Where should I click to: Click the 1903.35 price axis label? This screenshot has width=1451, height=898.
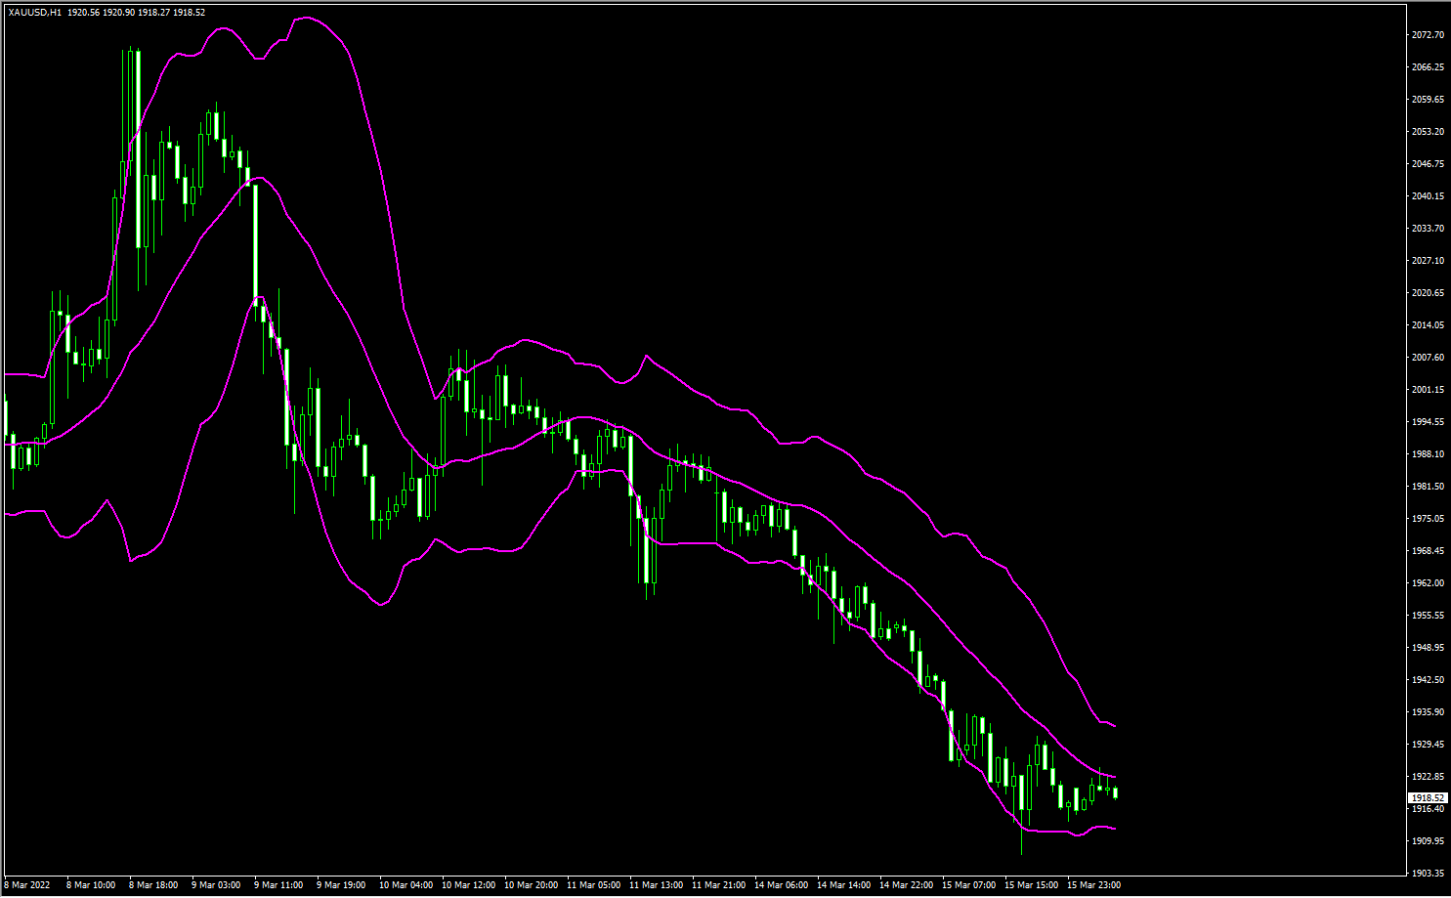(x=1428, y=874)
